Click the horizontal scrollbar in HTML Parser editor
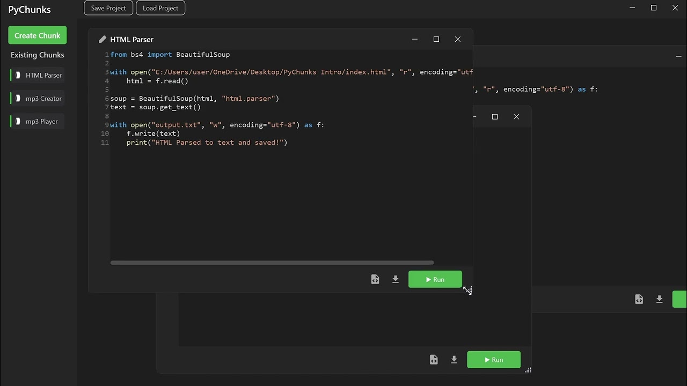The height and width of the screenshot is (386, 687). tap(272, 263)
